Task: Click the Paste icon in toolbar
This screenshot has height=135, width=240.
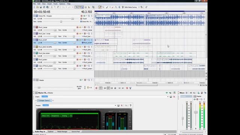Action: [58, 7]
